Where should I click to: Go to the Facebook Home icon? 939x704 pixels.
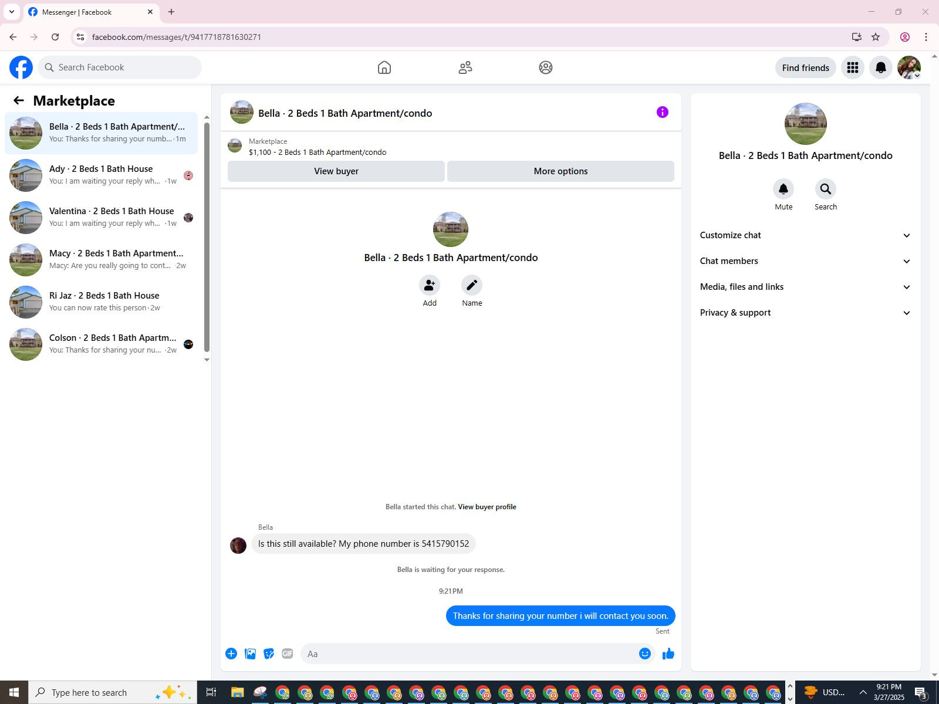(384, 67)
